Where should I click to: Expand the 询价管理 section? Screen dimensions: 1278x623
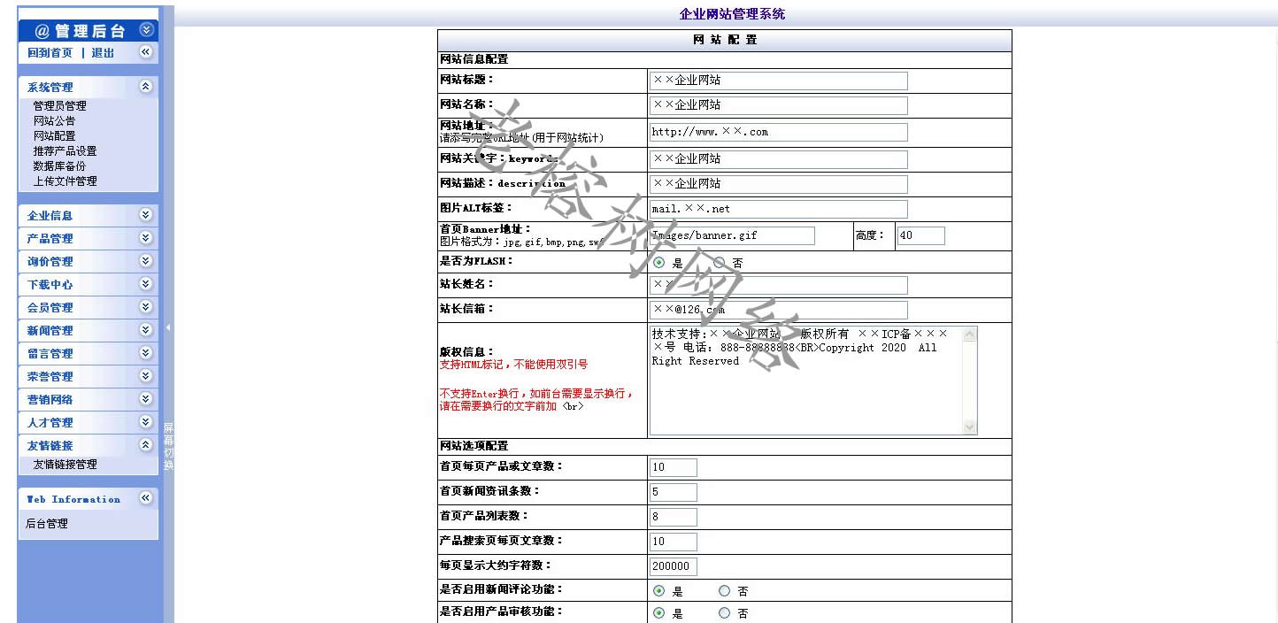click(146, 261)
